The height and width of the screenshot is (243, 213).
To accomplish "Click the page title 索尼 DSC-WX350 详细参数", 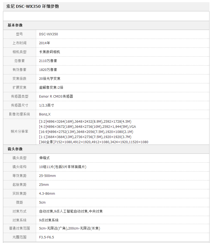I will [x=33, y=6].
